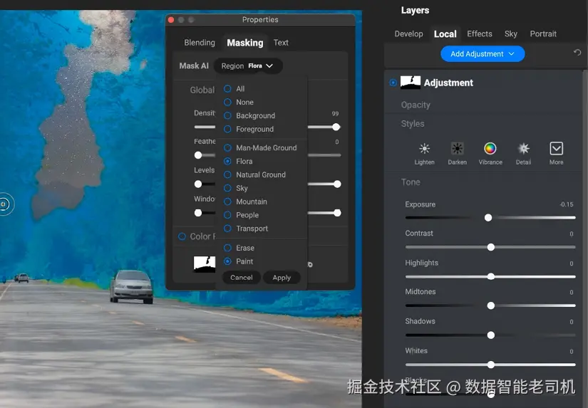
Task: Open the Develop tab
Action: (408, 33)
